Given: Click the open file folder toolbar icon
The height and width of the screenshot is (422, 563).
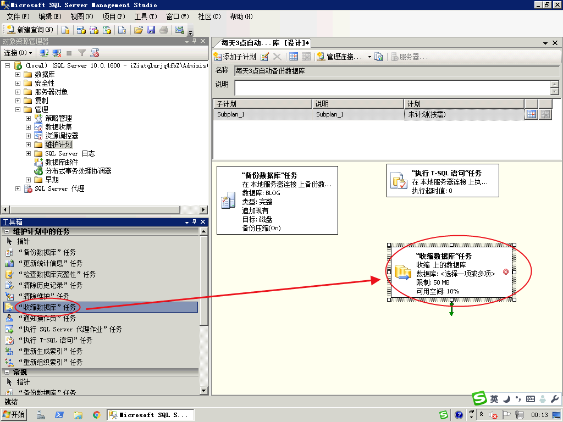Looking at the screenshot, I should [138, 30].
